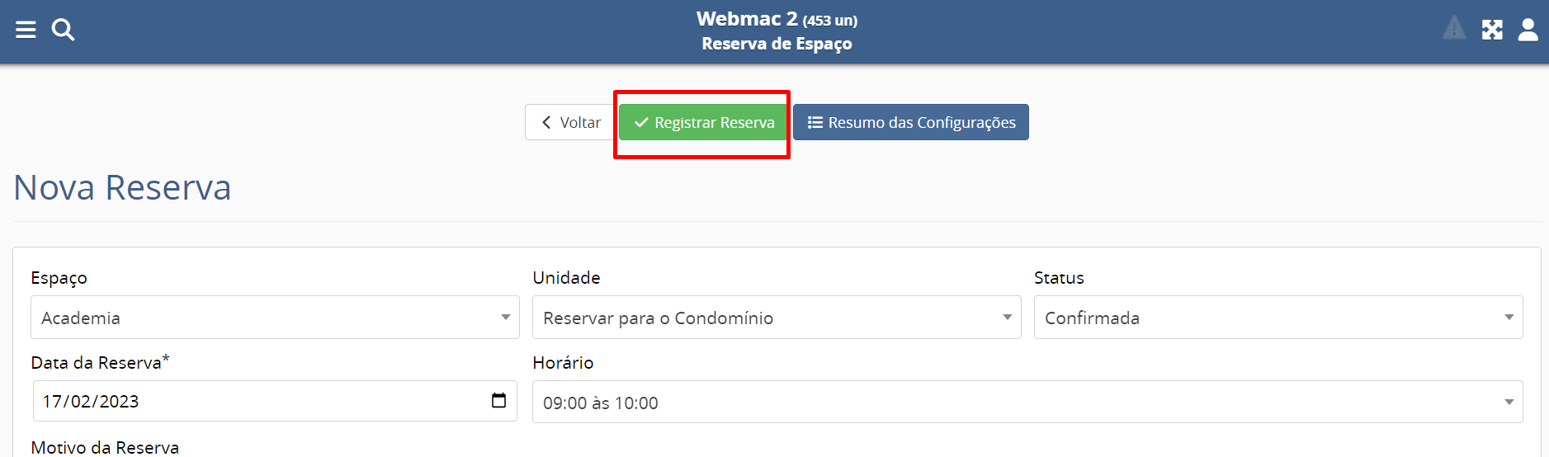Click the list icon on Resumo das Configurações
1549x457 pixels.
coord(815,123)
